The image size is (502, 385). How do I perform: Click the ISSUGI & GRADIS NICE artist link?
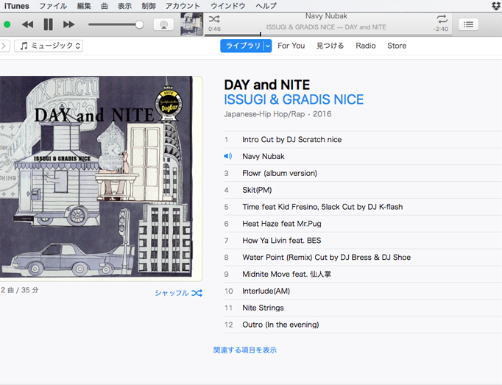[x=294, y=99]
